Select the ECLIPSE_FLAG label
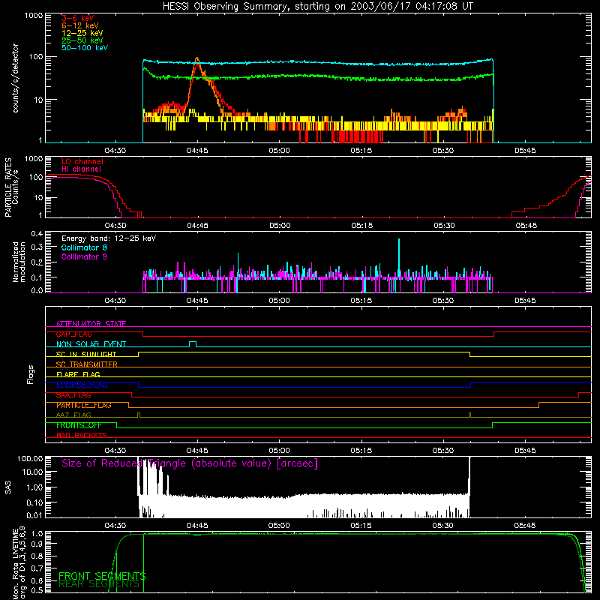The image size is (600, 600). [82, 385]
